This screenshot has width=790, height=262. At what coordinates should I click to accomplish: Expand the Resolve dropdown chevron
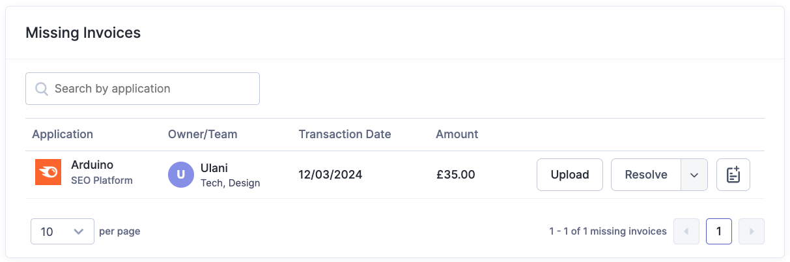pyautogui.click(x=694, y=175)
